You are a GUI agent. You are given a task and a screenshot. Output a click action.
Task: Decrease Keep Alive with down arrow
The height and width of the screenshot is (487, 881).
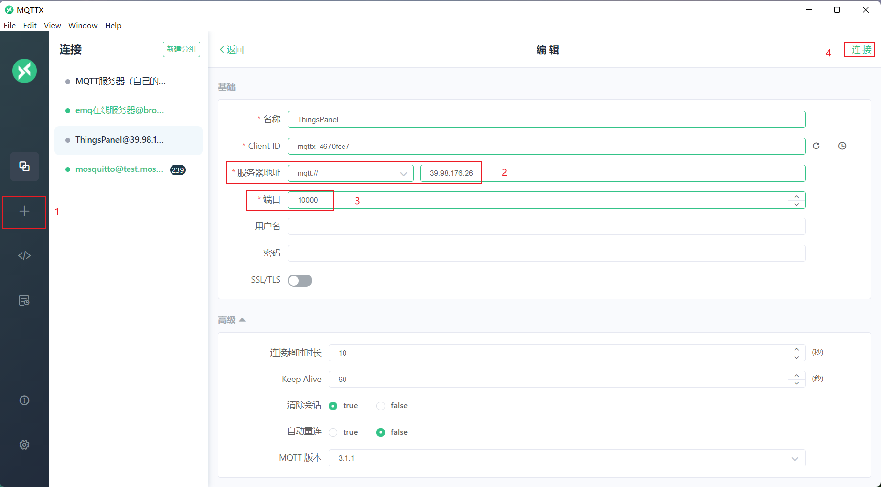(x=796, y=383)
